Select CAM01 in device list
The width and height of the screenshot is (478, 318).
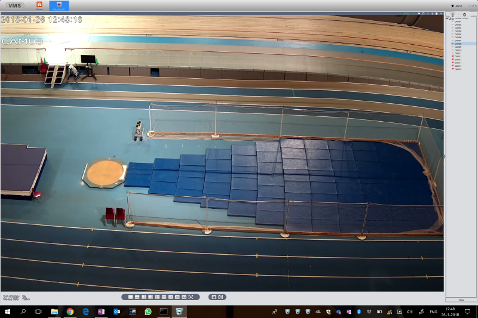(458, 21)
